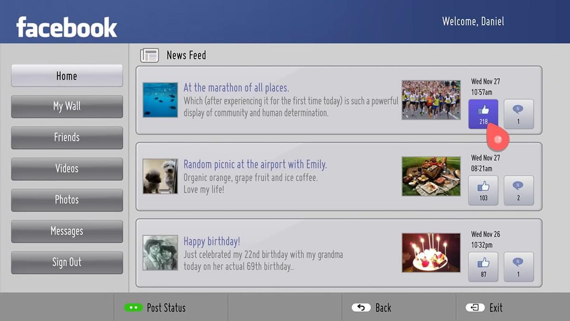Image resolution: width=570 pixels, height=321 pixels.
Task: Click the Welcome, Daniel text
Action: tap(473, 21)
